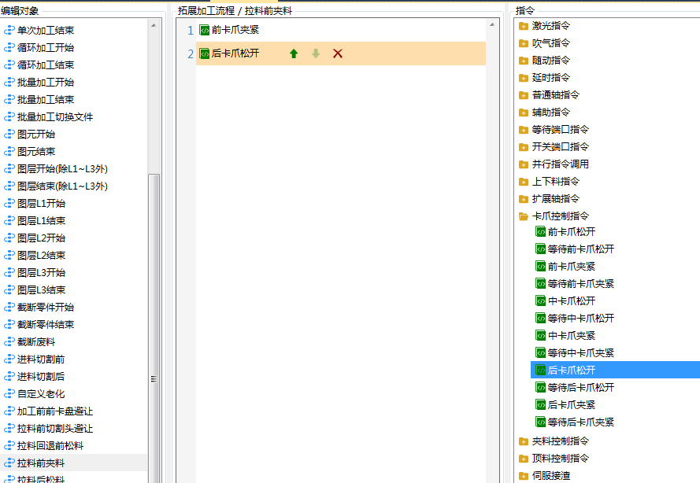Select the 等待前卡爪夹紧 command icon

[541, 284]
